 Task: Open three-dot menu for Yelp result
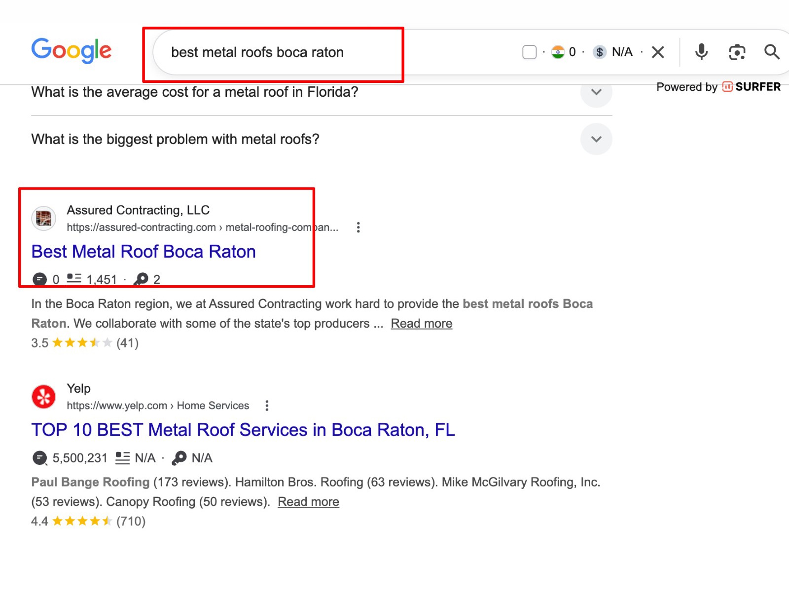tap(267, 406)
